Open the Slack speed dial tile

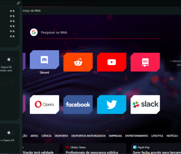pyautogui.click(x=145, y=104)
